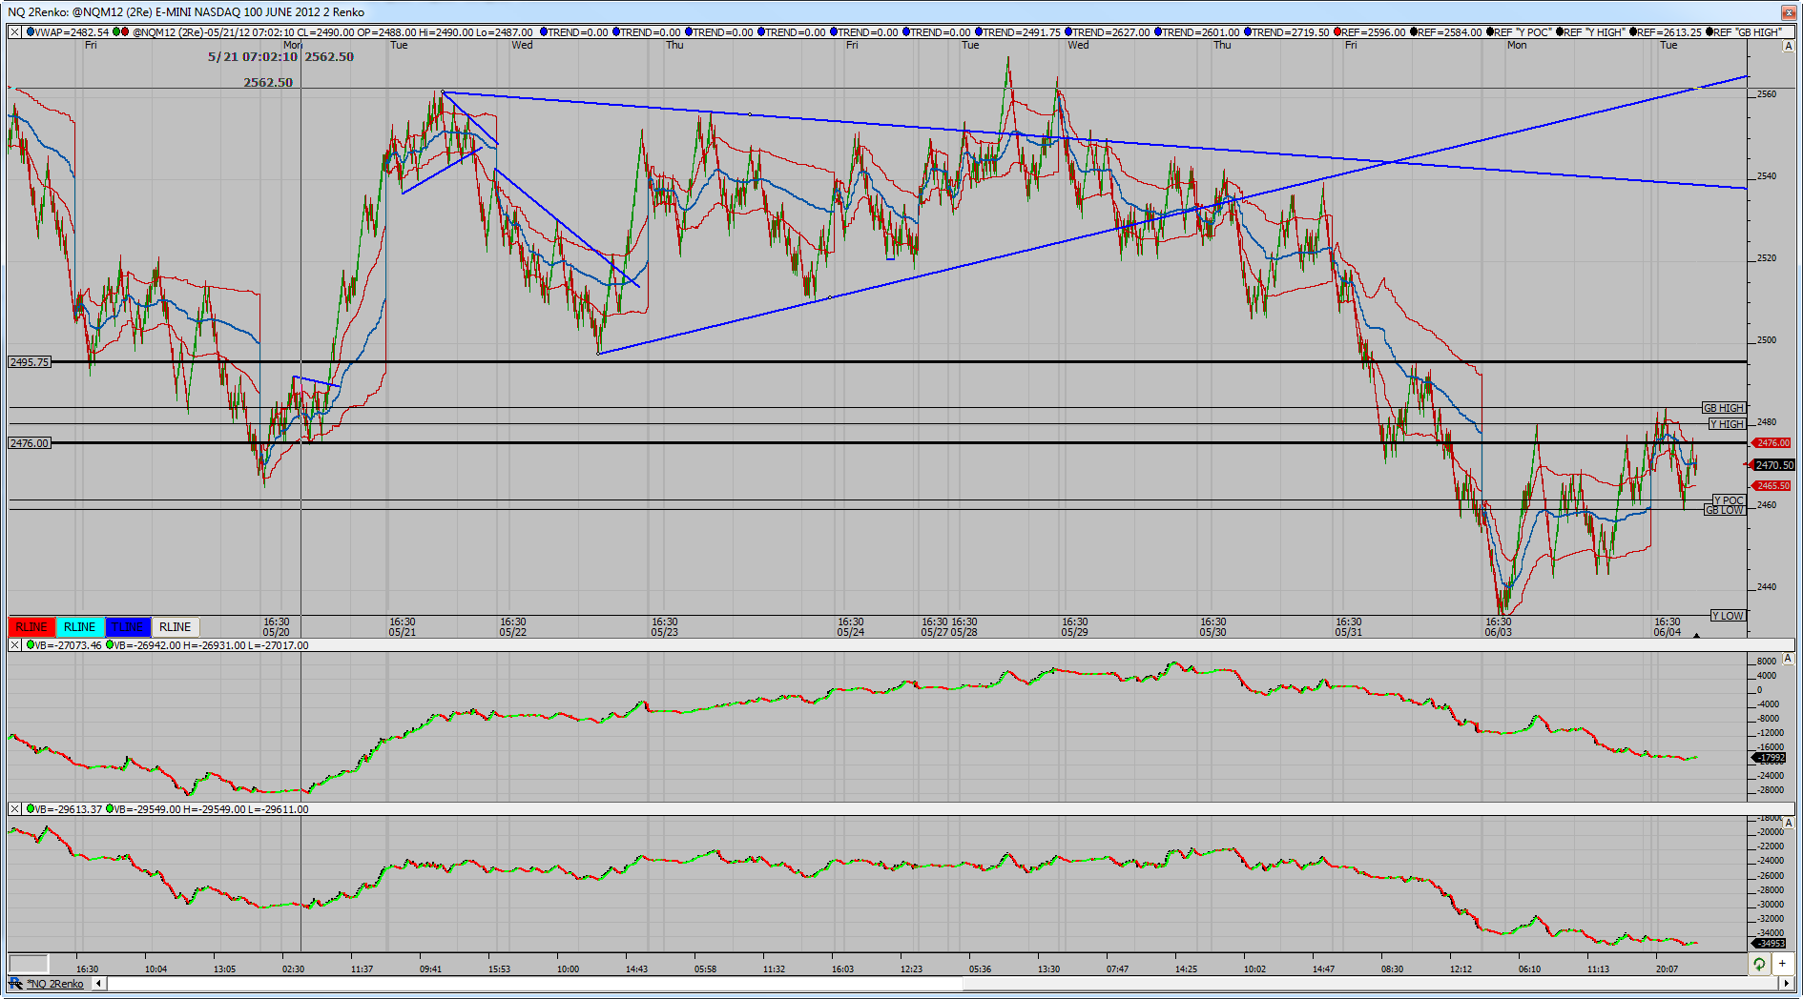
Task: Click the chart icon beside NQ 2Renko tab
Action: coord(15,983)
